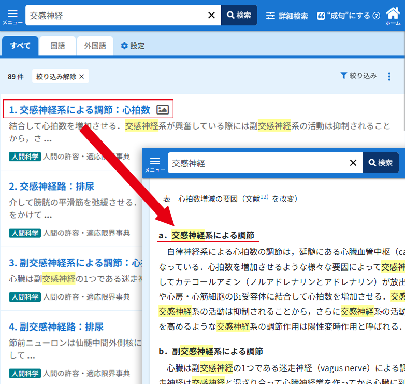Open the main menu hamburger icon
The height and width of the screenshot is (384, 405).
tap(12, 16)
